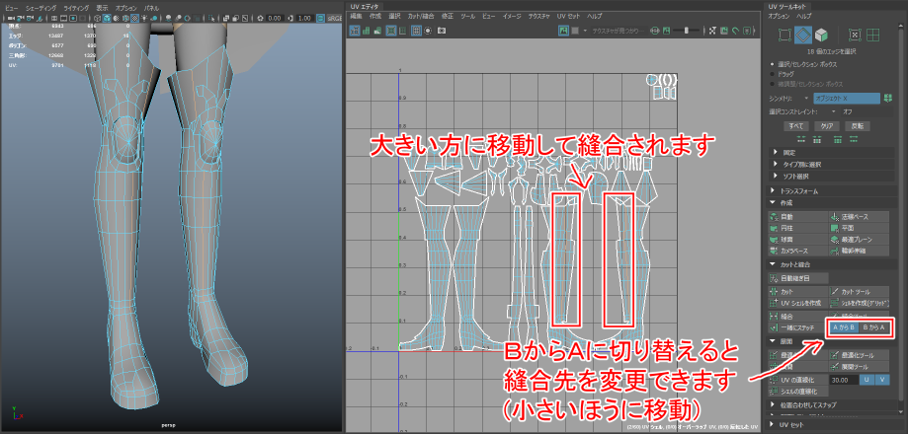Toggle the grid display icon in UV Editor toolbar
Image resolution: width=908 pixels, height=434 pixels.
coord(416,30)
